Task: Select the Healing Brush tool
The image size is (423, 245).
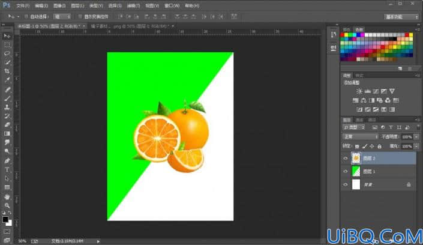Action: coord(7,89)
